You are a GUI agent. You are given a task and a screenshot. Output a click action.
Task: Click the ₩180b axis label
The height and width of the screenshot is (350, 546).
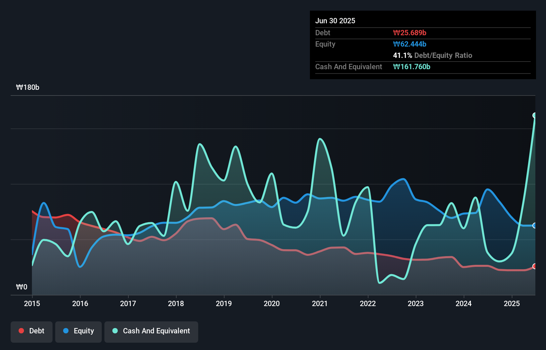28,87
